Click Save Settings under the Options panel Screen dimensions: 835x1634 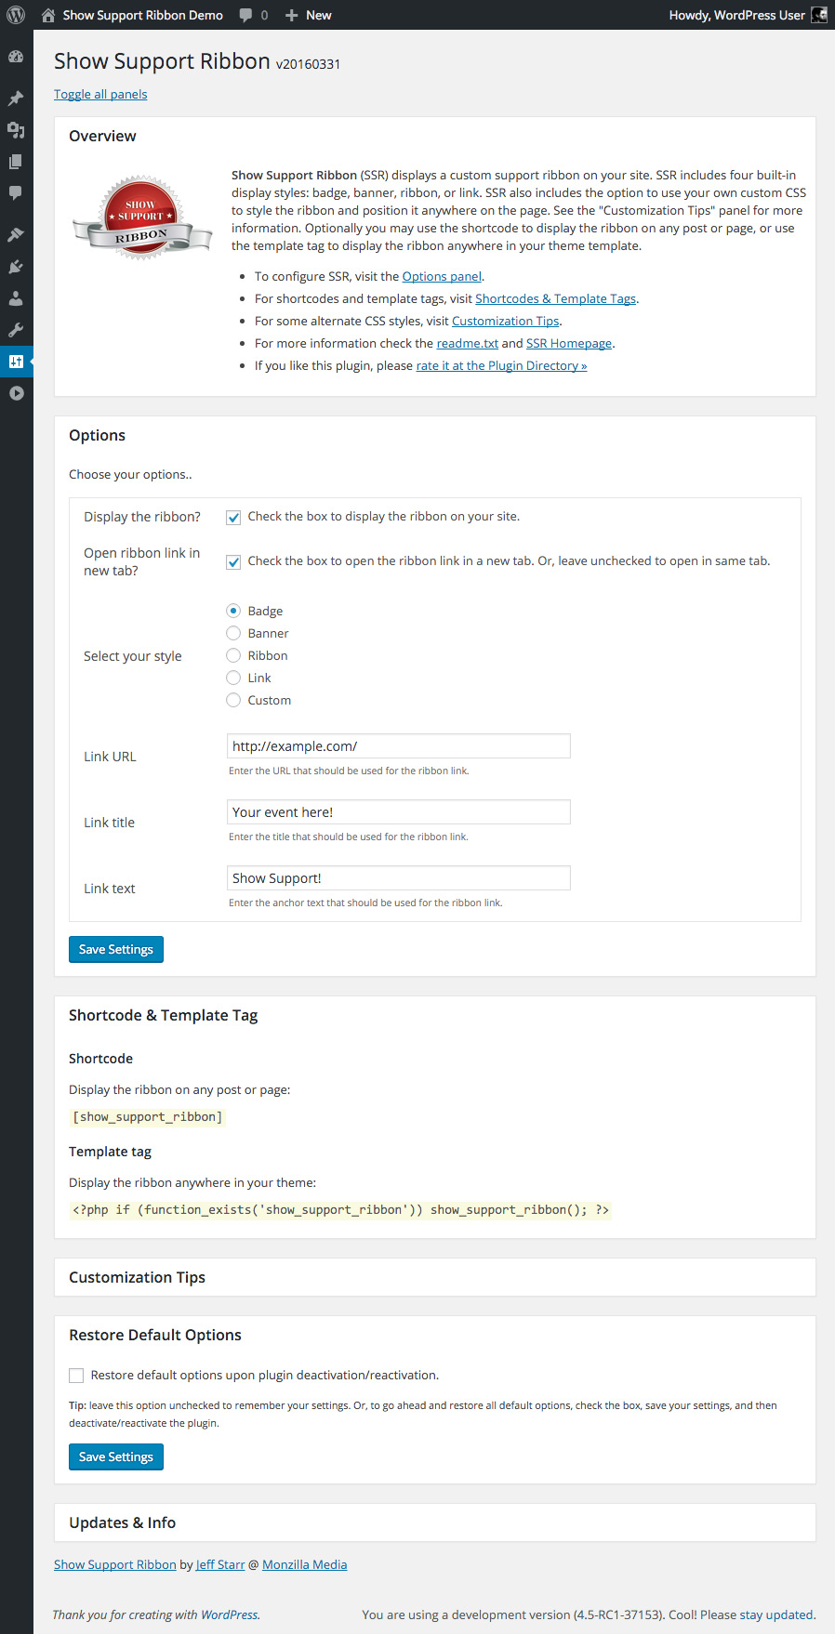116,949
